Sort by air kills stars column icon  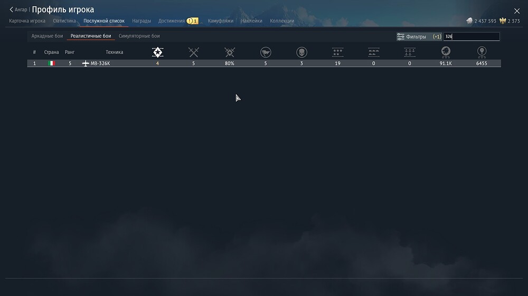[337, 52]
